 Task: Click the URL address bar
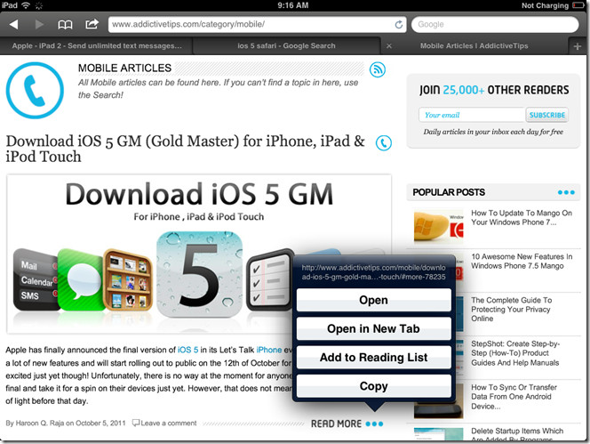[257, 25]
